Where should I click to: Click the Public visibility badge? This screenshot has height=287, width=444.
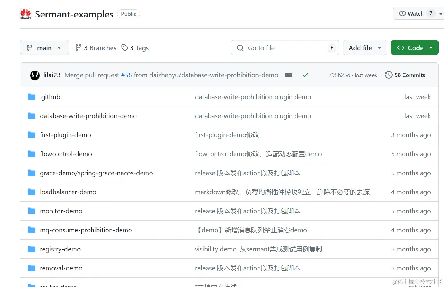(128, 14)
